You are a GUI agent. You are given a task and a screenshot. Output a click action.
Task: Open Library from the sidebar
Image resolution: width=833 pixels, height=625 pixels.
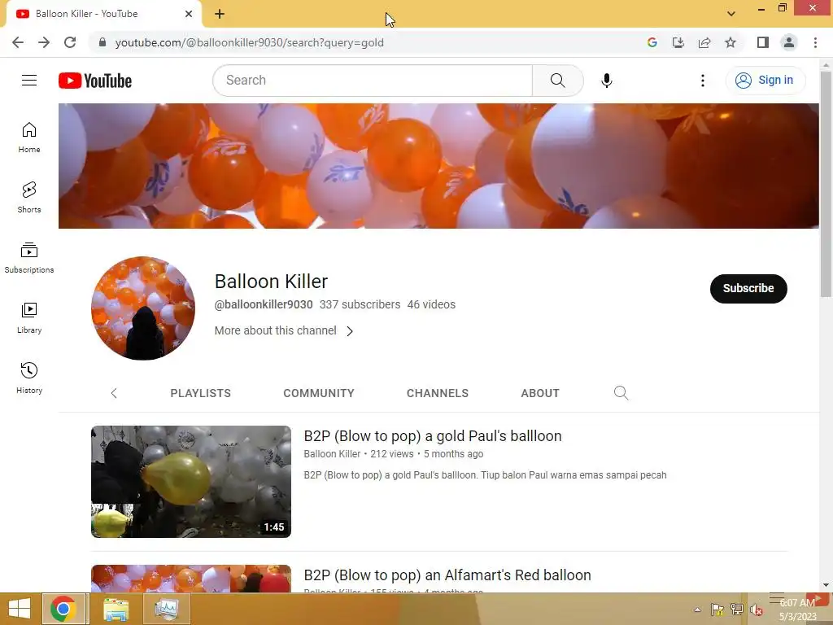(29, 318)
